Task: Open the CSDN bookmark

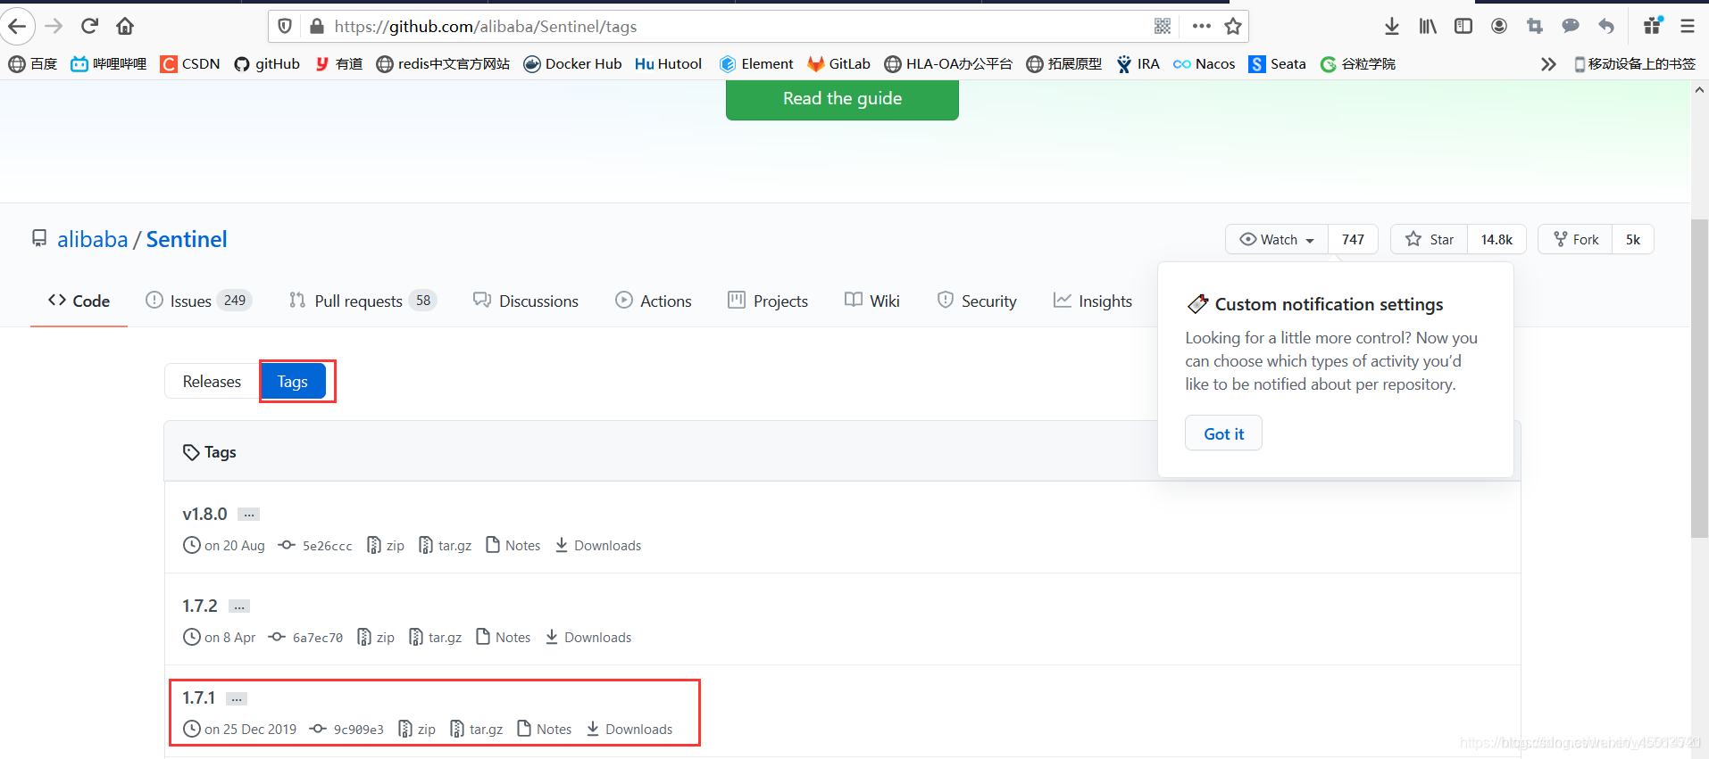Action: click(x=190, y=64)
